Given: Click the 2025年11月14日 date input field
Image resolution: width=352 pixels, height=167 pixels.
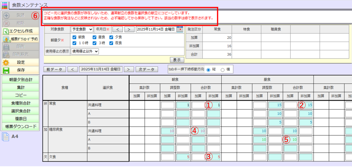Looking at the screenshot, I should (156, 29).
